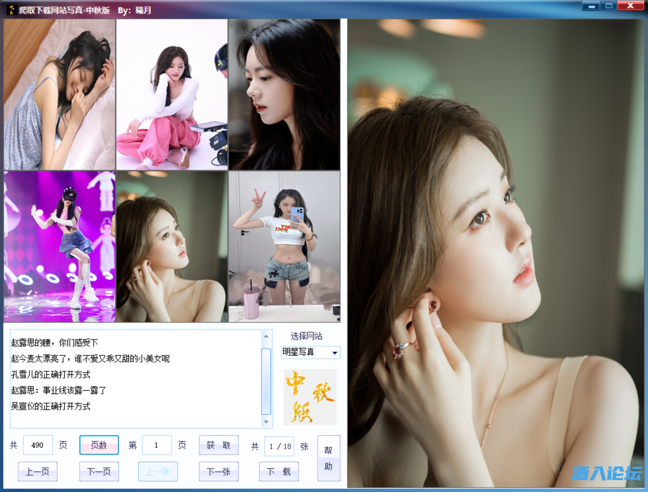The image size is (648, 492).
Task: Click the app icon in the title bar
Action: tap(11, 10)
